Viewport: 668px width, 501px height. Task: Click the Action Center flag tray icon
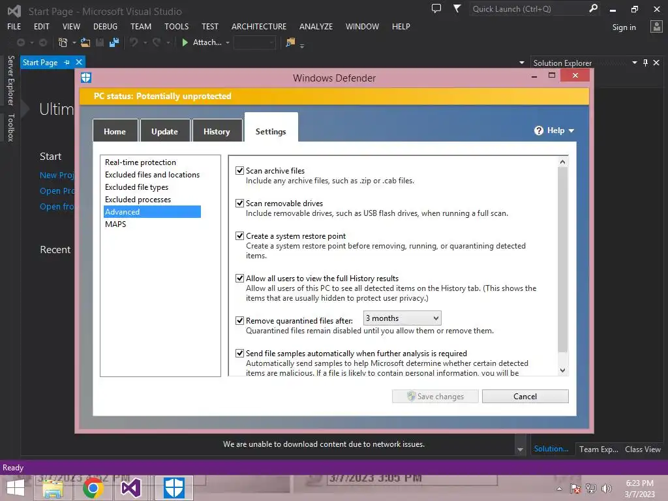pos(575,489)
